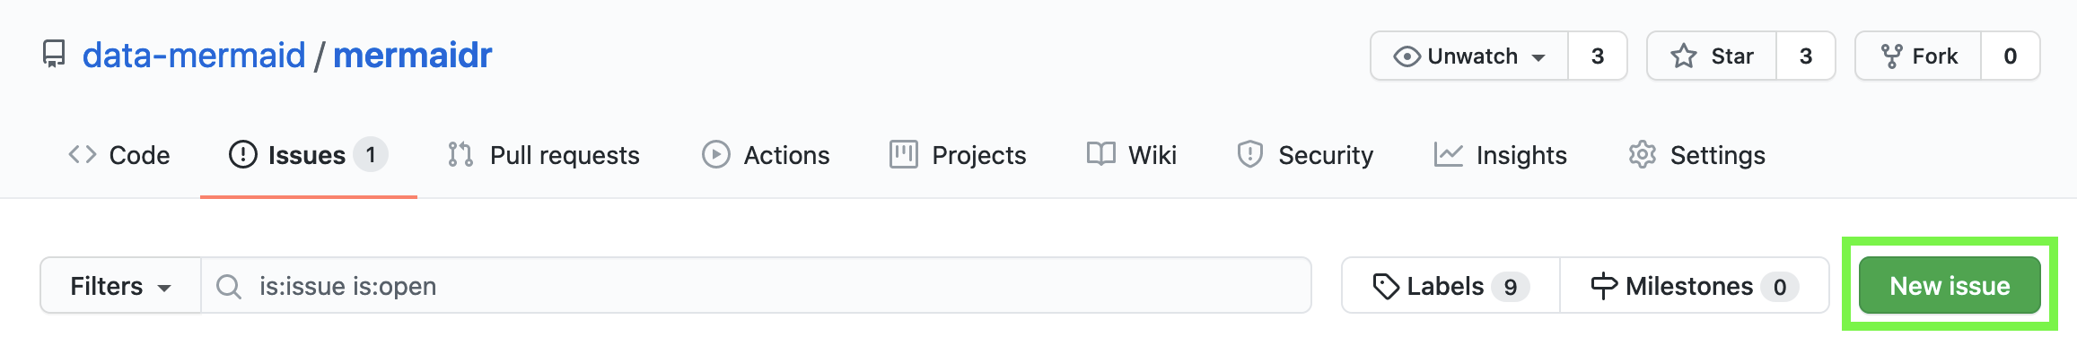Open the Unwatch dropdown arrow
This screenshot has height=337, width=2077.
point(1538,57)
